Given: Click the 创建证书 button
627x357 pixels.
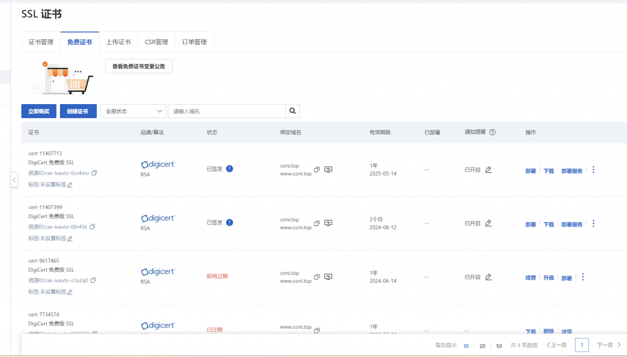Looking at the screenshot, I should coord(78,111).
